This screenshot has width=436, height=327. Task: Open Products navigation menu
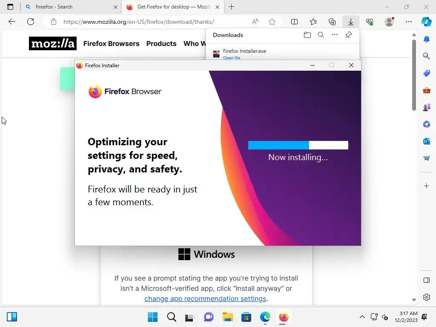pos(161,44)
